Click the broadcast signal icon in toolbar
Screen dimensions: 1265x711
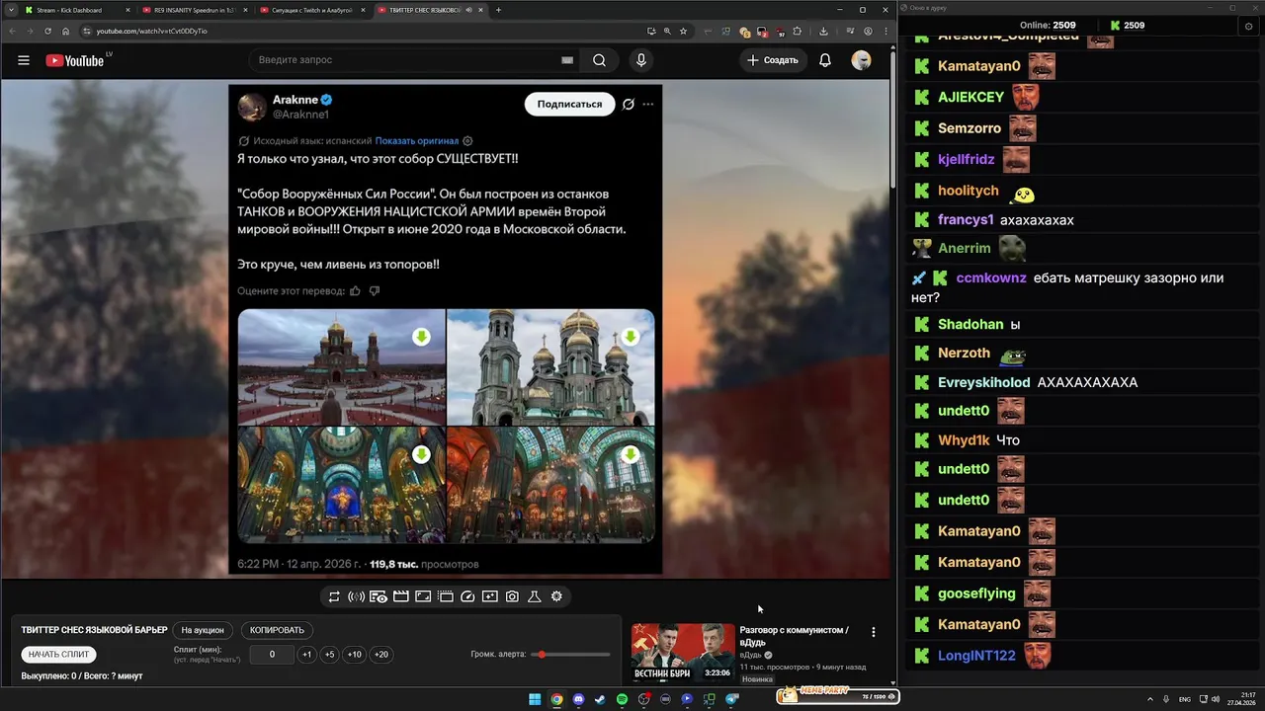point(356,596)
